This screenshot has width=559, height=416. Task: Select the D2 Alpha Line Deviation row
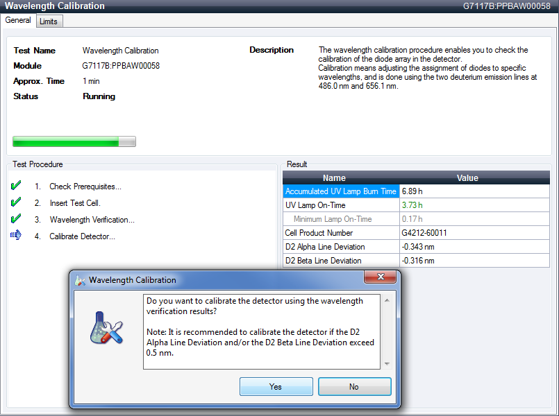[x=416, y=247]
